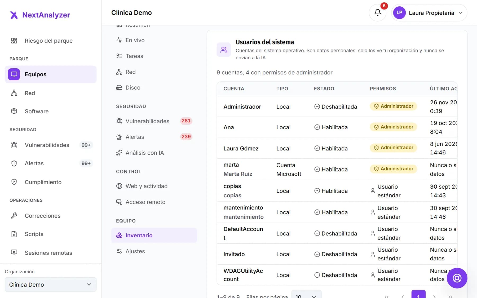Click the Software package icon in sidebar
The height and width of the screenshot is (298, 477).
(14, 111)
